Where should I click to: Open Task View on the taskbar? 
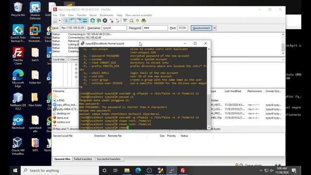[x=115, y=171]
